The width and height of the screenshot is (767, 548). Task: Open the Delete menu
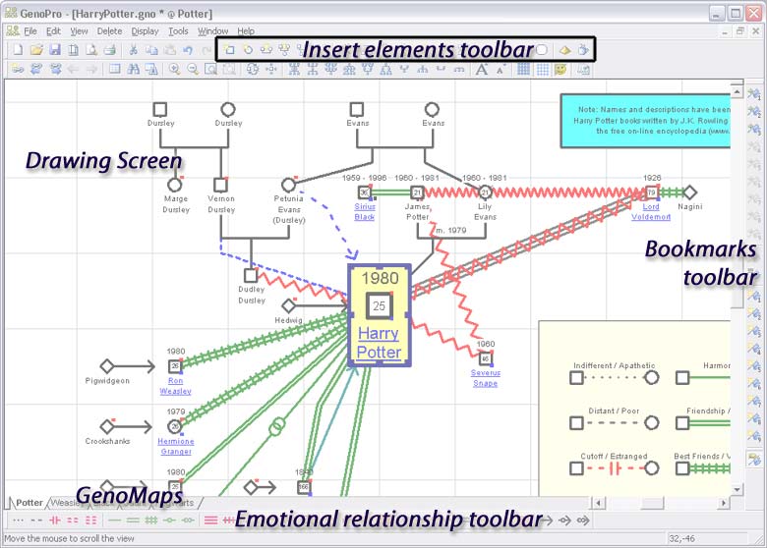pyautogui.click(x=109, y=31)
